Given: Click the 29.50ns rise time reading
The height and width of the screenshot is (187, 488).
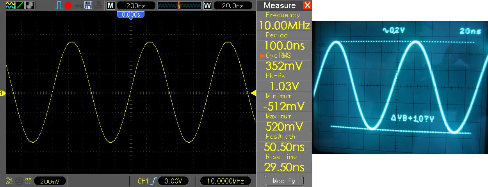Looking at the screenshot, I should (x=284, y=167).
